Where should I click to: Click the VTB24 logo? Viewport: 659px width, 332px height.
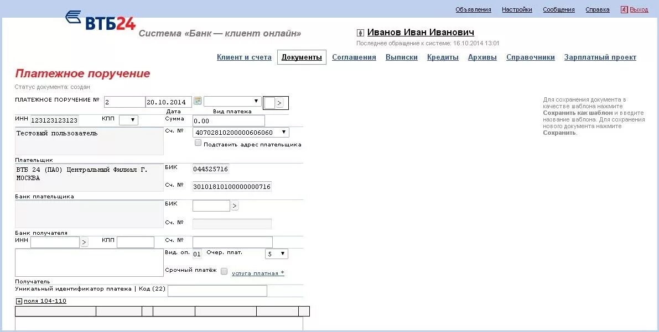[101, 21]
